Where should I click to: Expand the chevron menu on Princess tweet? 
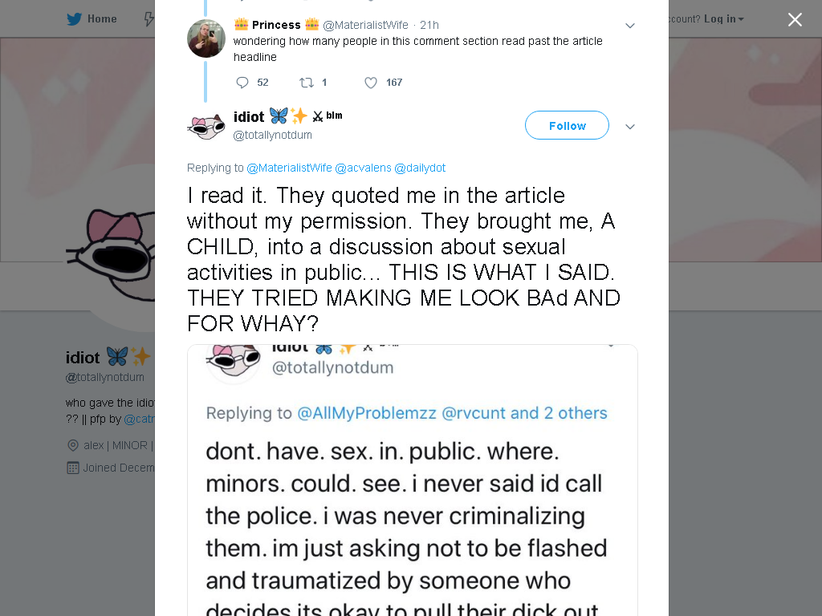(630, 26)
